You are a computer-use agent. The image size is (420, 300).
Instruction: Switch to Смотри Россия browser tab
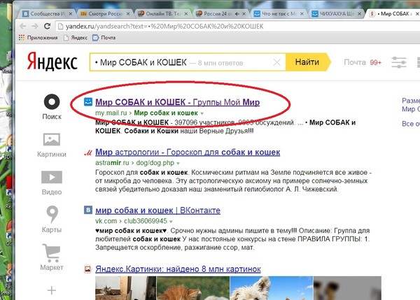[x=105, y=13]
